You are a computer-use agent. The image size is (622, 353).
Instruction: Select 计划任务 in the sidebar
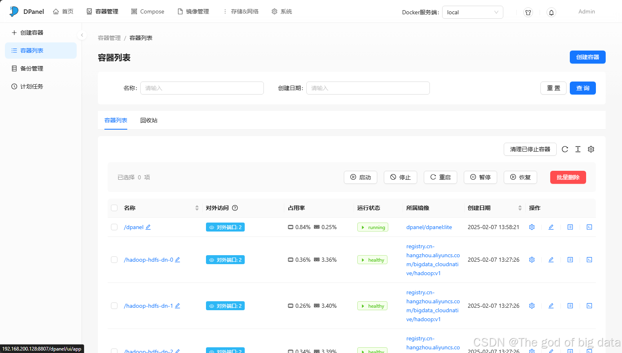tap(41, 86)
